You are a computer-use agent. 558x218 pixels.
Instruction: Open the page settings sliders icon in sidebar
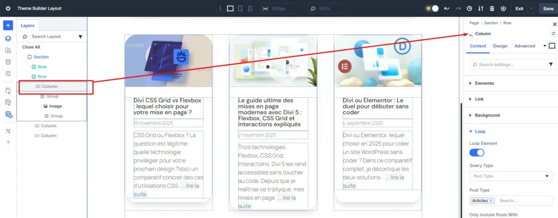coord(8,73)
